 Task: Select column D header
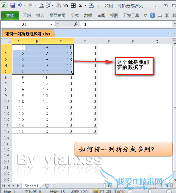pos(85,42)
